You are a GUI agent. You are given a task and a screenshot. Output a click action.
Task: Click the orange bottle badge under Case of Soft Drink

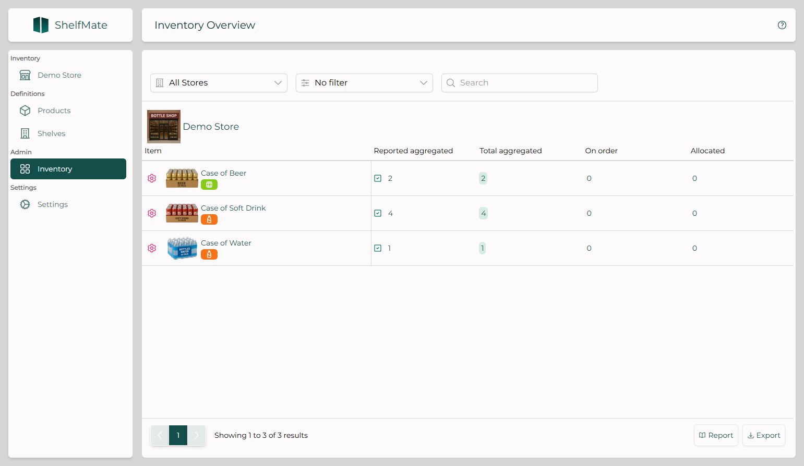click(x=209, y=219)
